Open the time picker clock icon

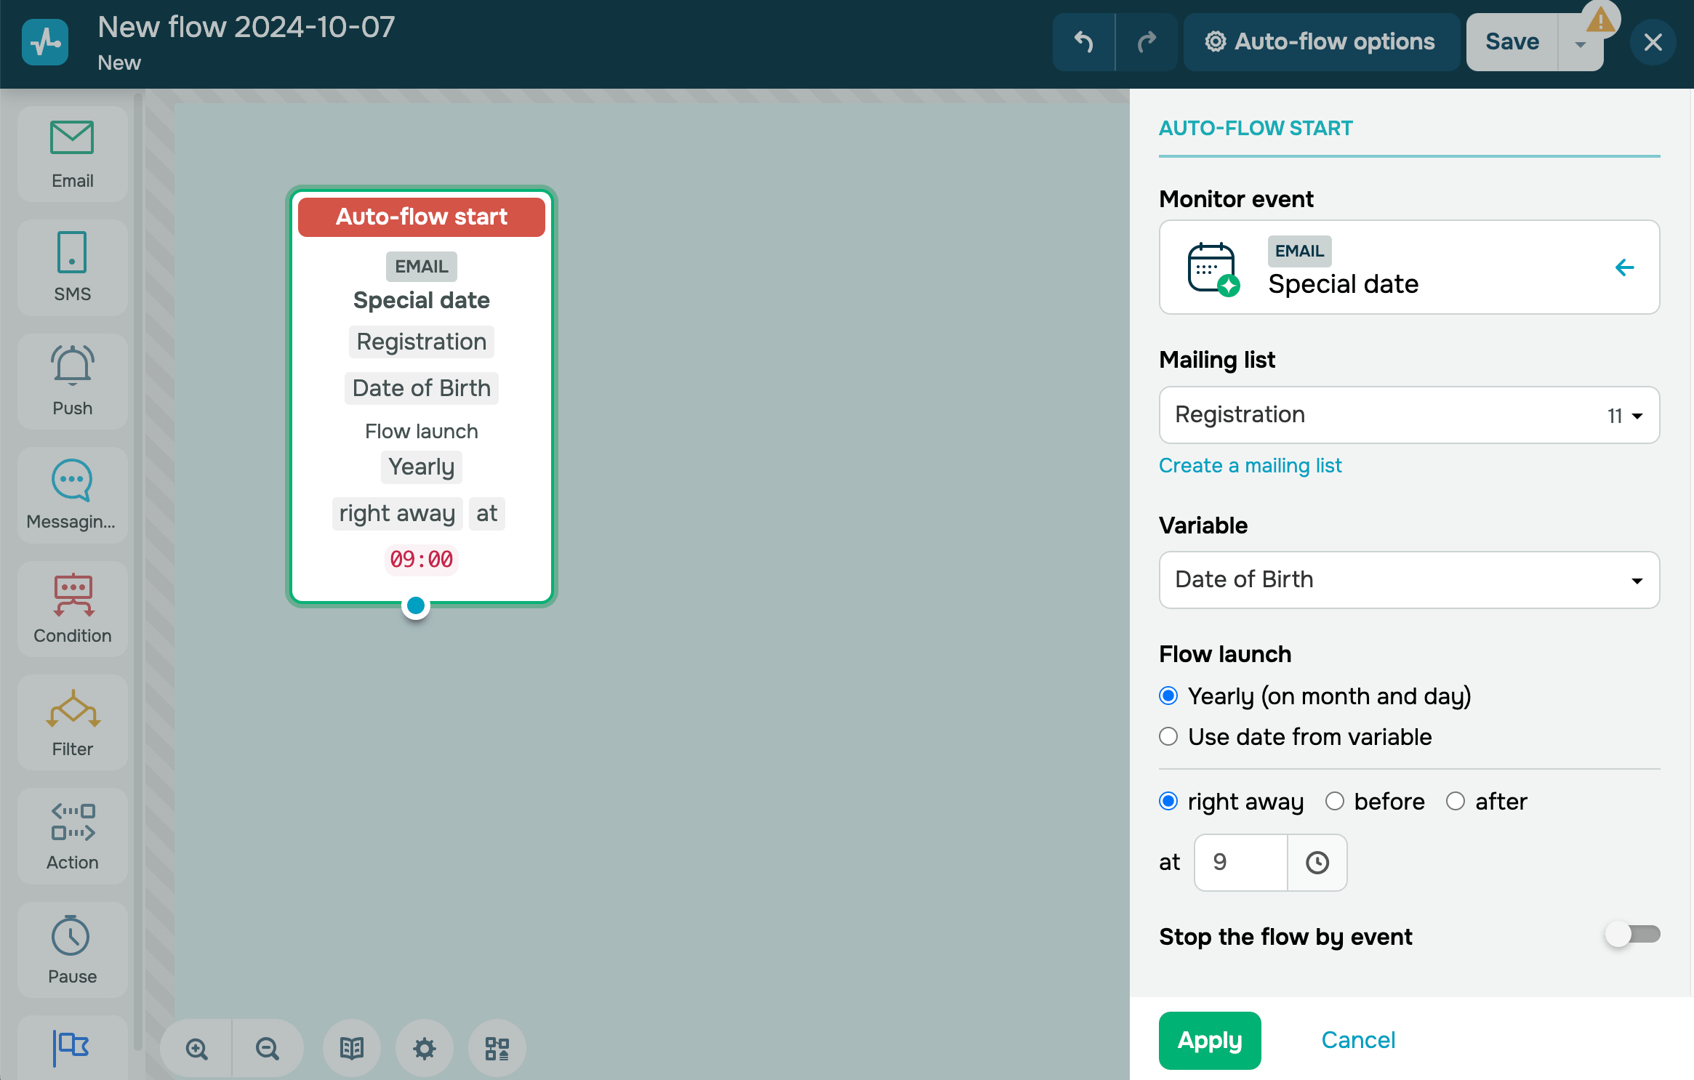[1317, 863]
